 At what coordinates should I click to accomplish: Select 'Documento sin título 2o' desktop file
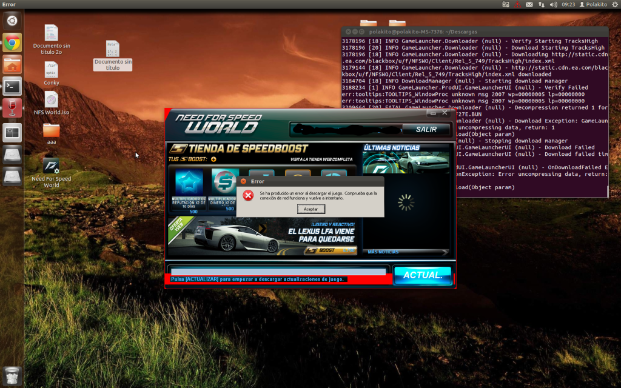(52, 39)
